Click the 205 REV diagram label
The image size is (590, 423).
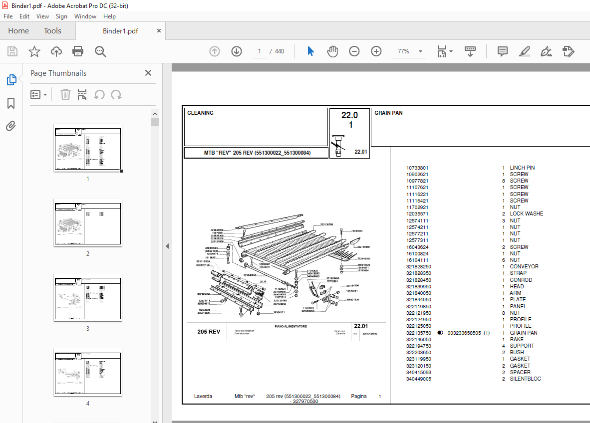pos(209,332)
